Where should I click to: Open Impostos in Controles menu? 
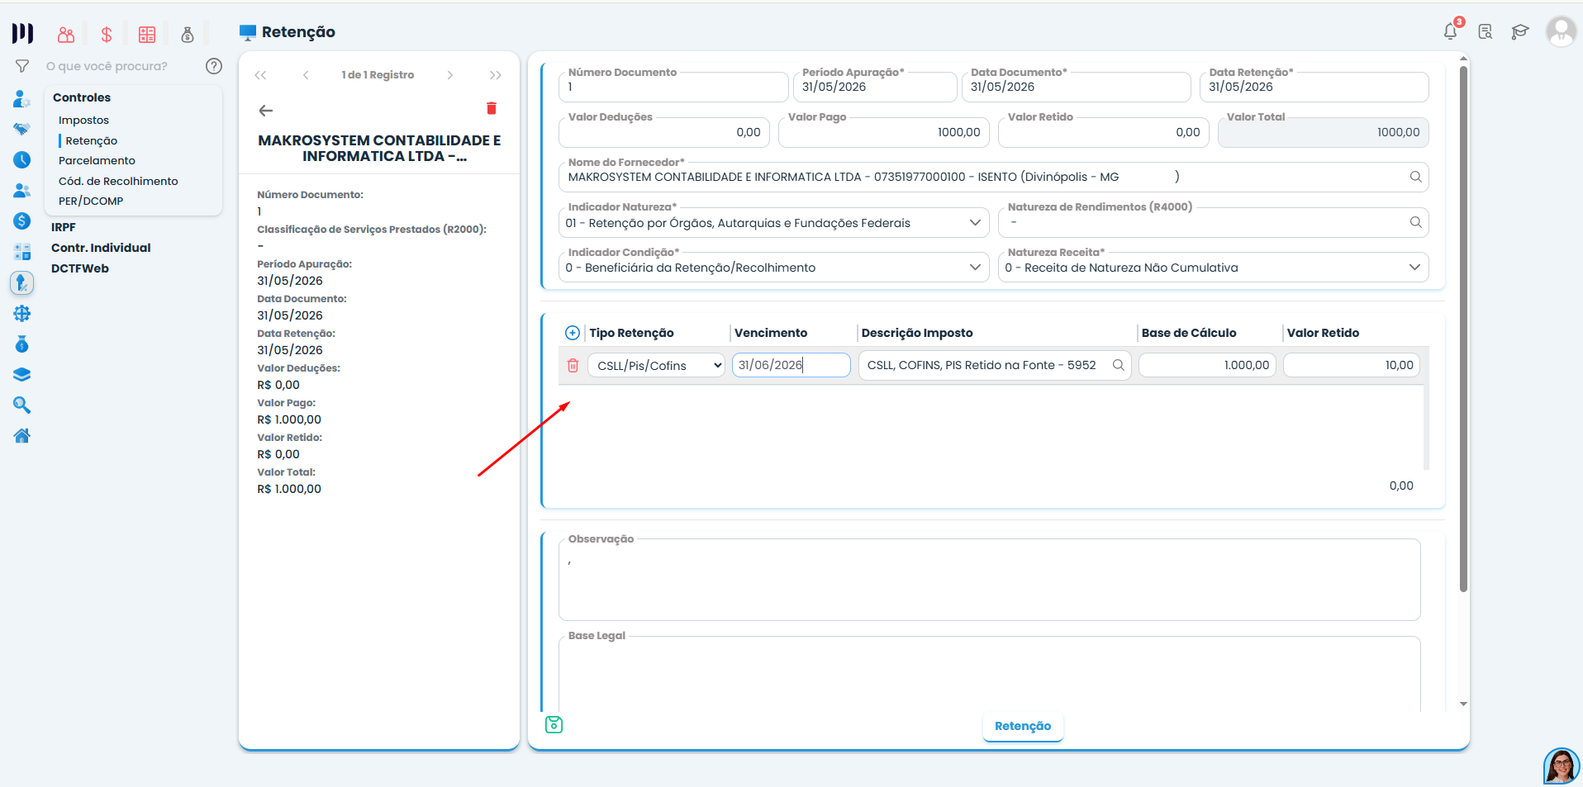click(x=83, y=121)
